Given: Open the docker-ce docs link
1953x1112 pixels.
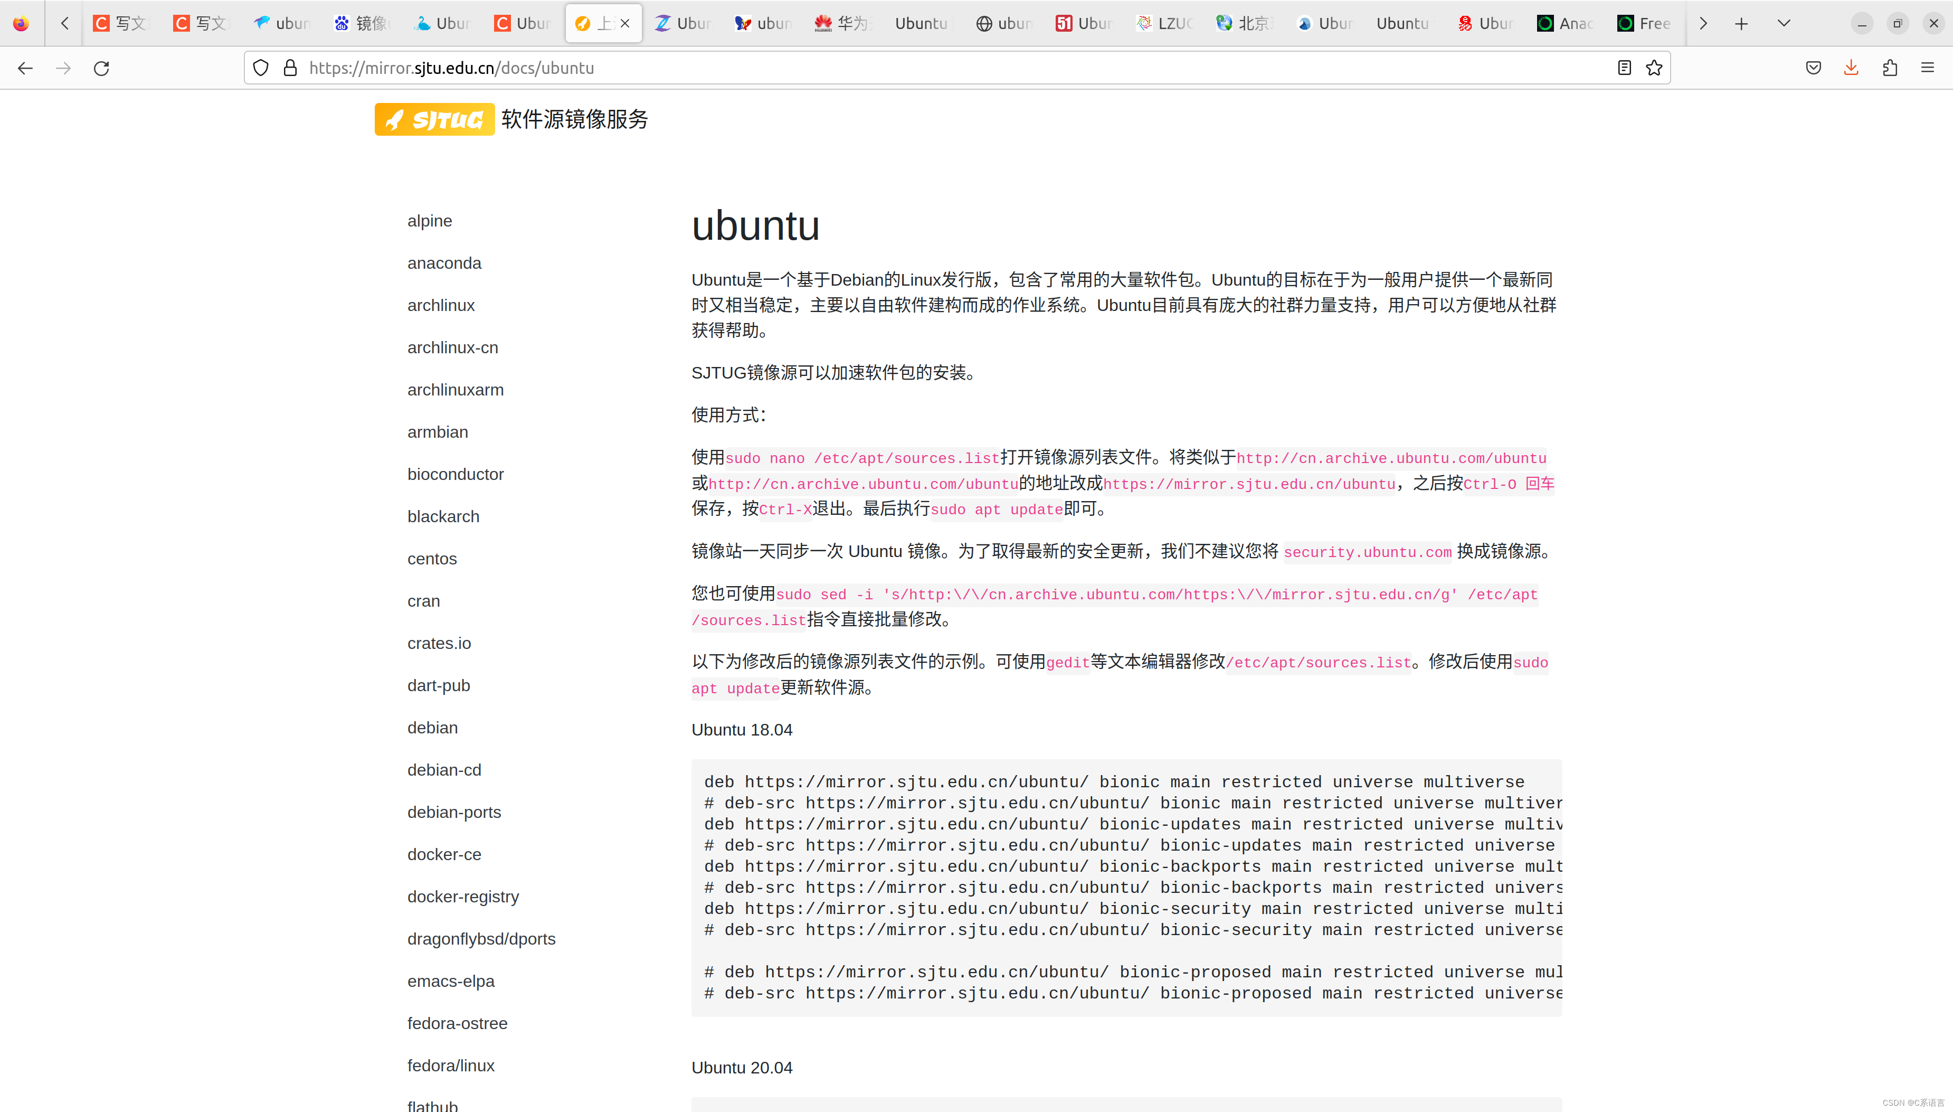Looking at the screenshot, I should click(x=444, y=855).
